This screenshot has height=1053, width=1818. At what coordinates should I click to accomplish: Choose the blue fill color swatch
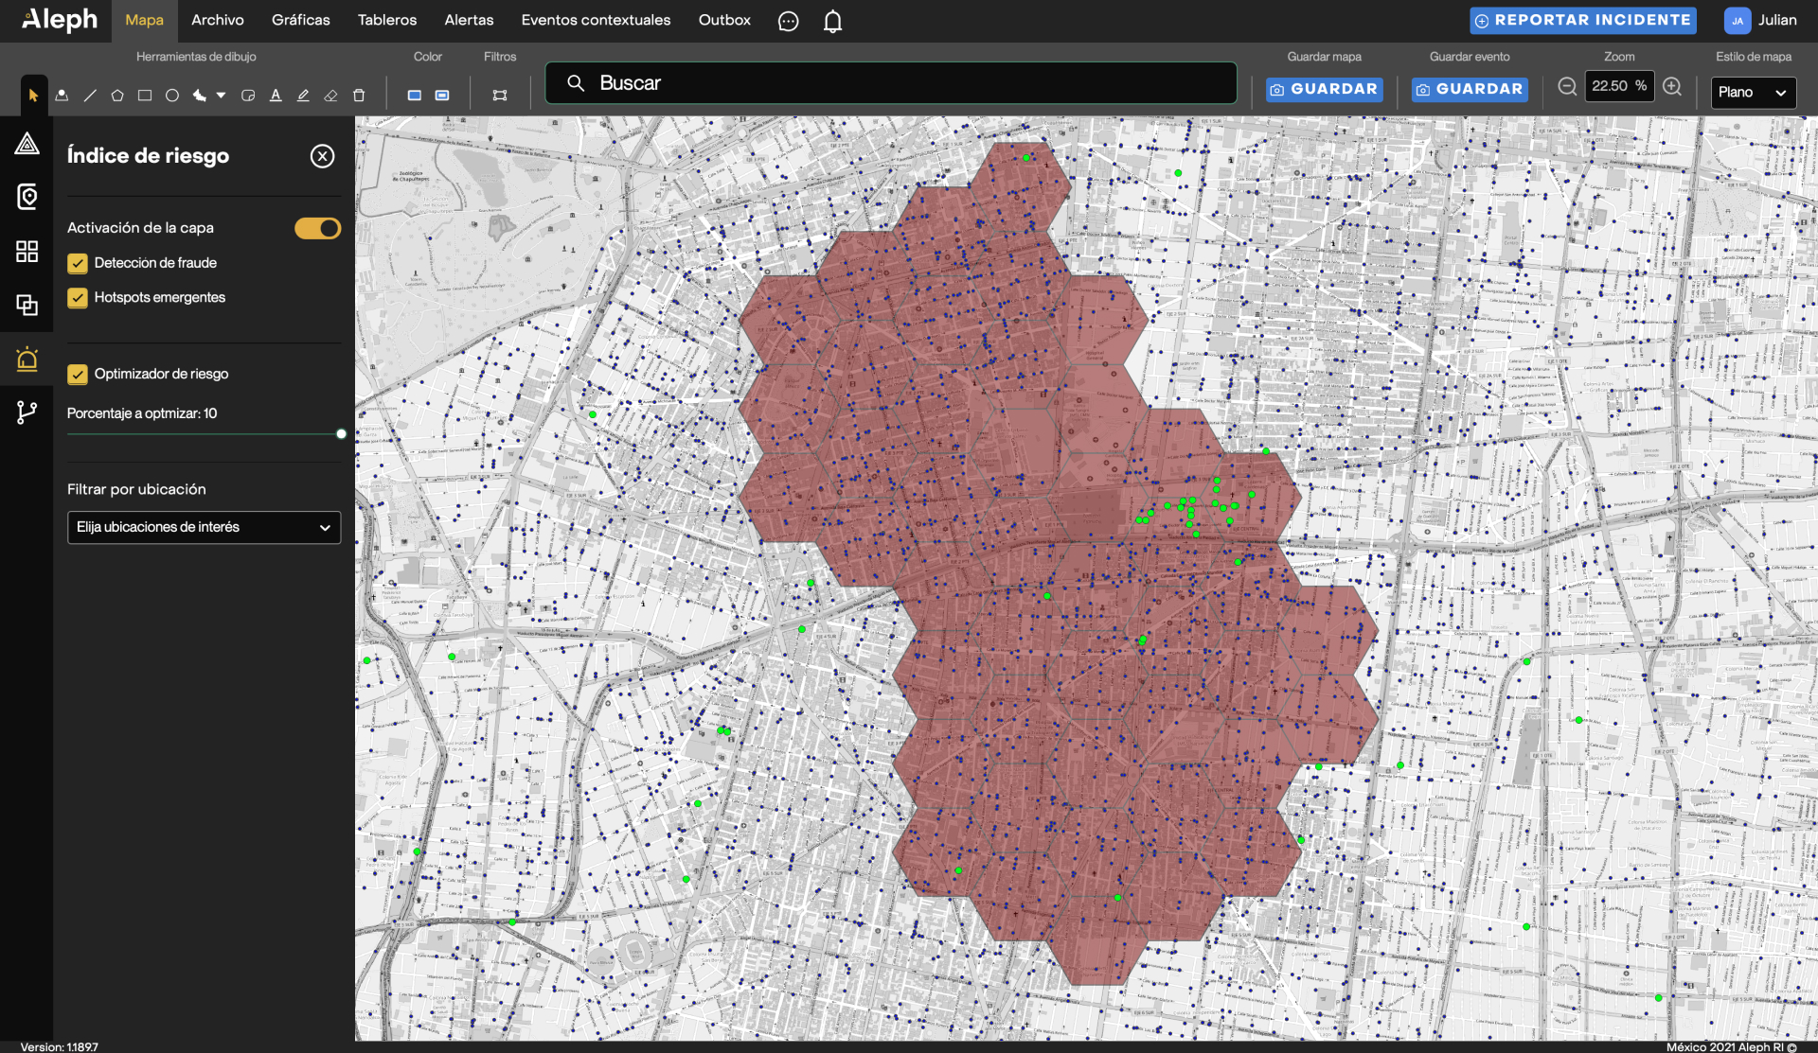click(x=415, y=96)
